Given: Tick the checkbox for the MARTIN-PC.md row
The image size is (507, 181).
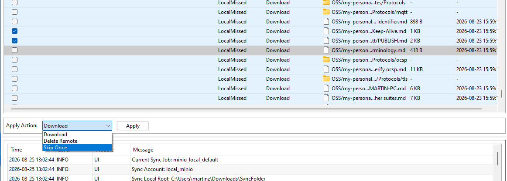Looking at the screenshot, I should point(14,89).
